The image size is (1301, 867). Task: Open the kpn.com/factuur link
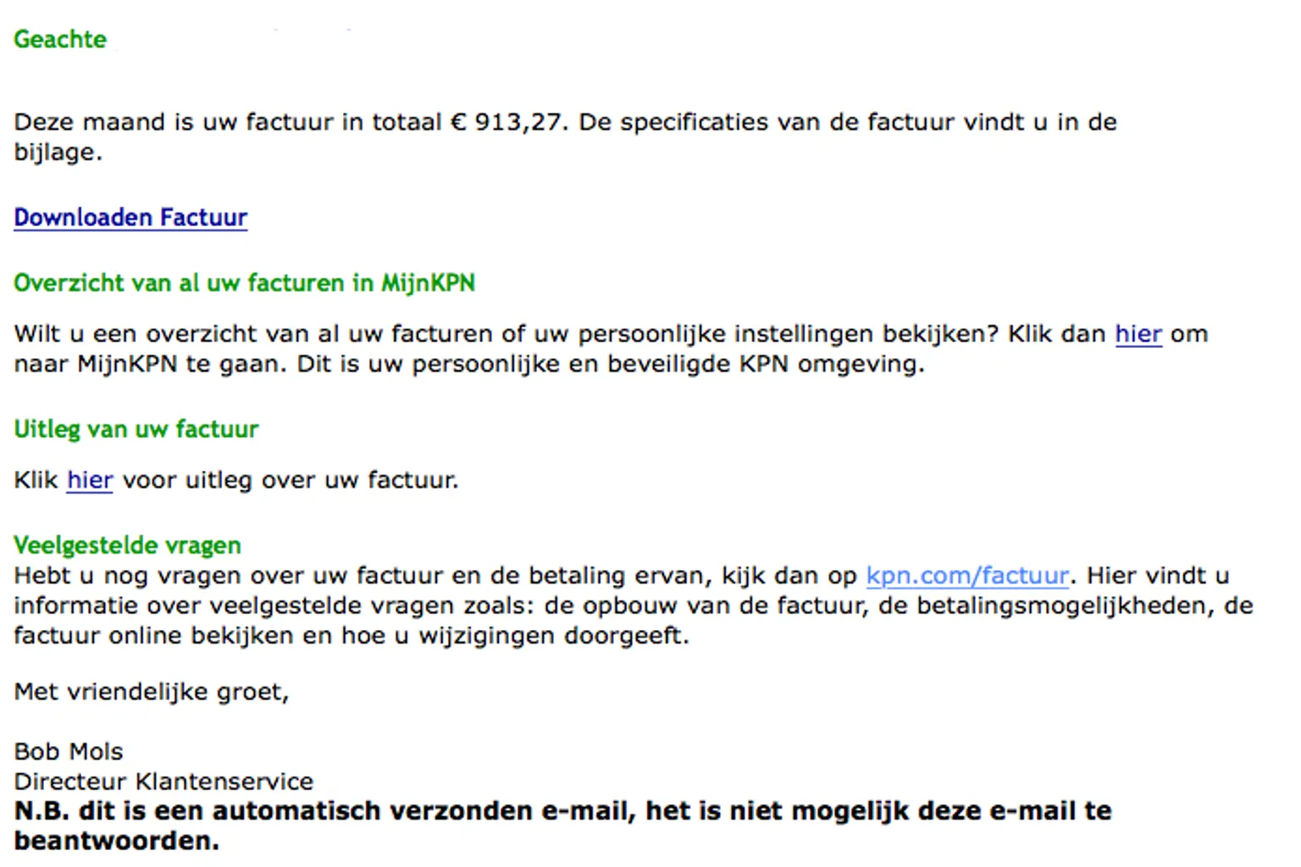(967, 576)
